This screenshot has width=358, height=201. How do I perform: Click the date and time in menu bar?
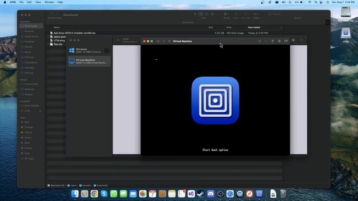[343, 2]
